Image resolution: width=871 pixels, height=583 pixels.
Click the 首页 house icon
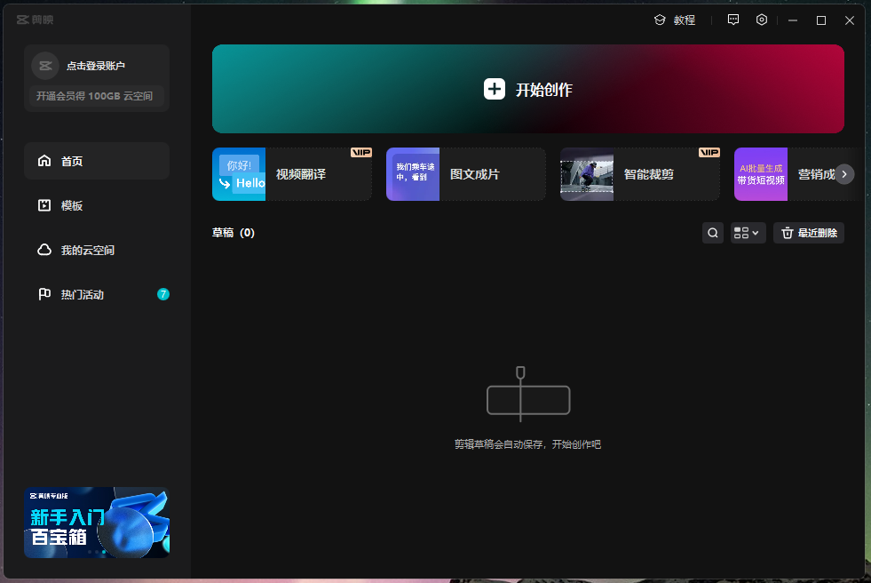tap(44, 161)
